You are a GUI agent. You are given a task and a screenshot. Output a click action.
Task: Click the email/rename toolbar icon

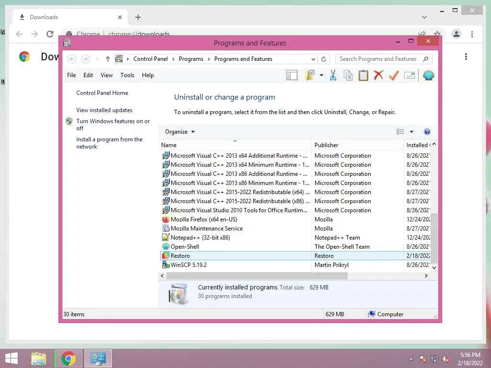(409, 75)
